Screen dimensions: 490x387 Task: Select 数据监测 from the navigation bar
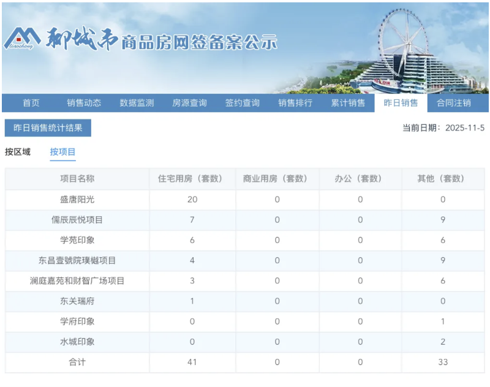pos(137,103)
